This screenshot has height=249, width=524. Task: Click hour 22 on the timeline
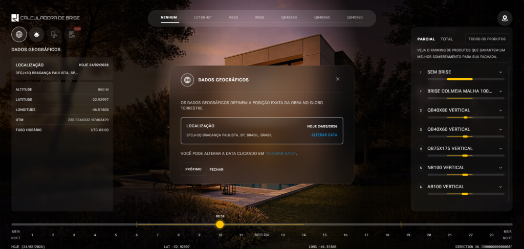471,235
